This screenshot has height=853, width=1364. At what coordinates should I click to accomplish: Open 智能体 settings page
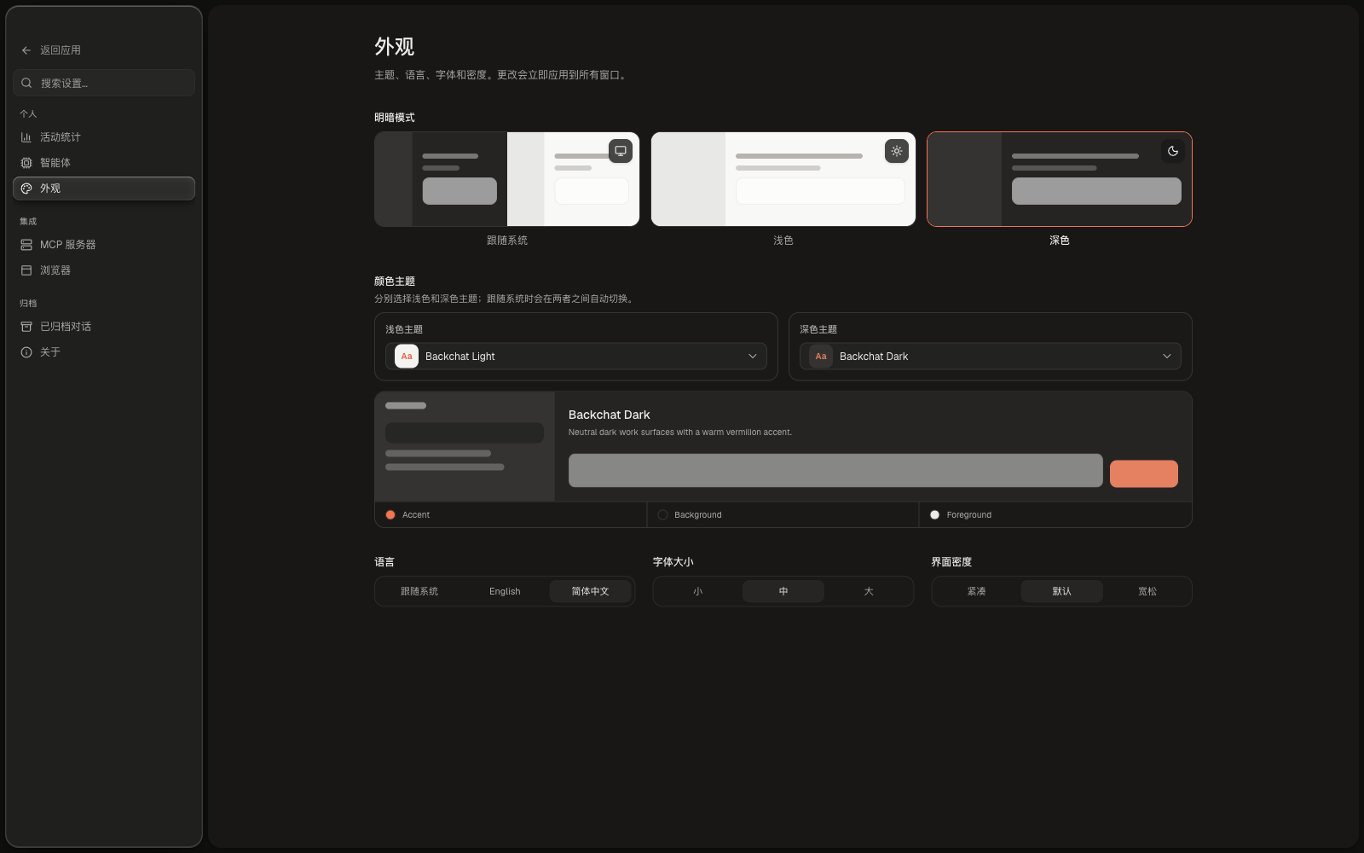(x=104, y=163)
